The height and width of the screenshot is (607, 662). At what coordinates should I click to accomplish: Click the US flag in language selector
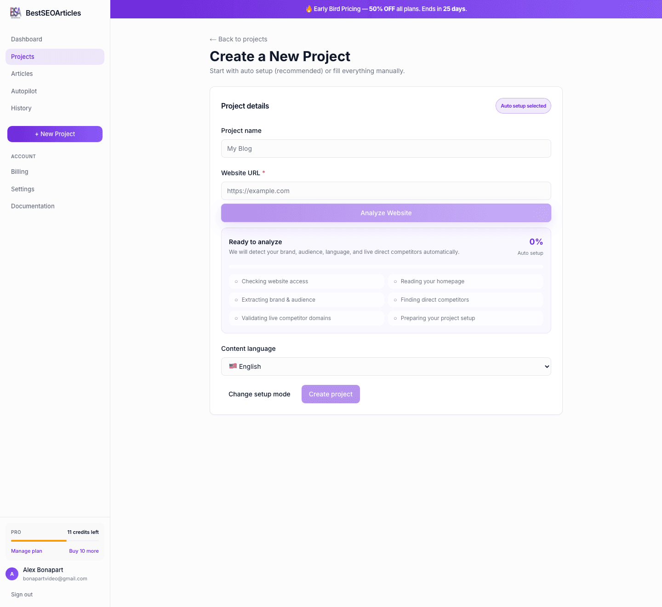coord(233,366)
